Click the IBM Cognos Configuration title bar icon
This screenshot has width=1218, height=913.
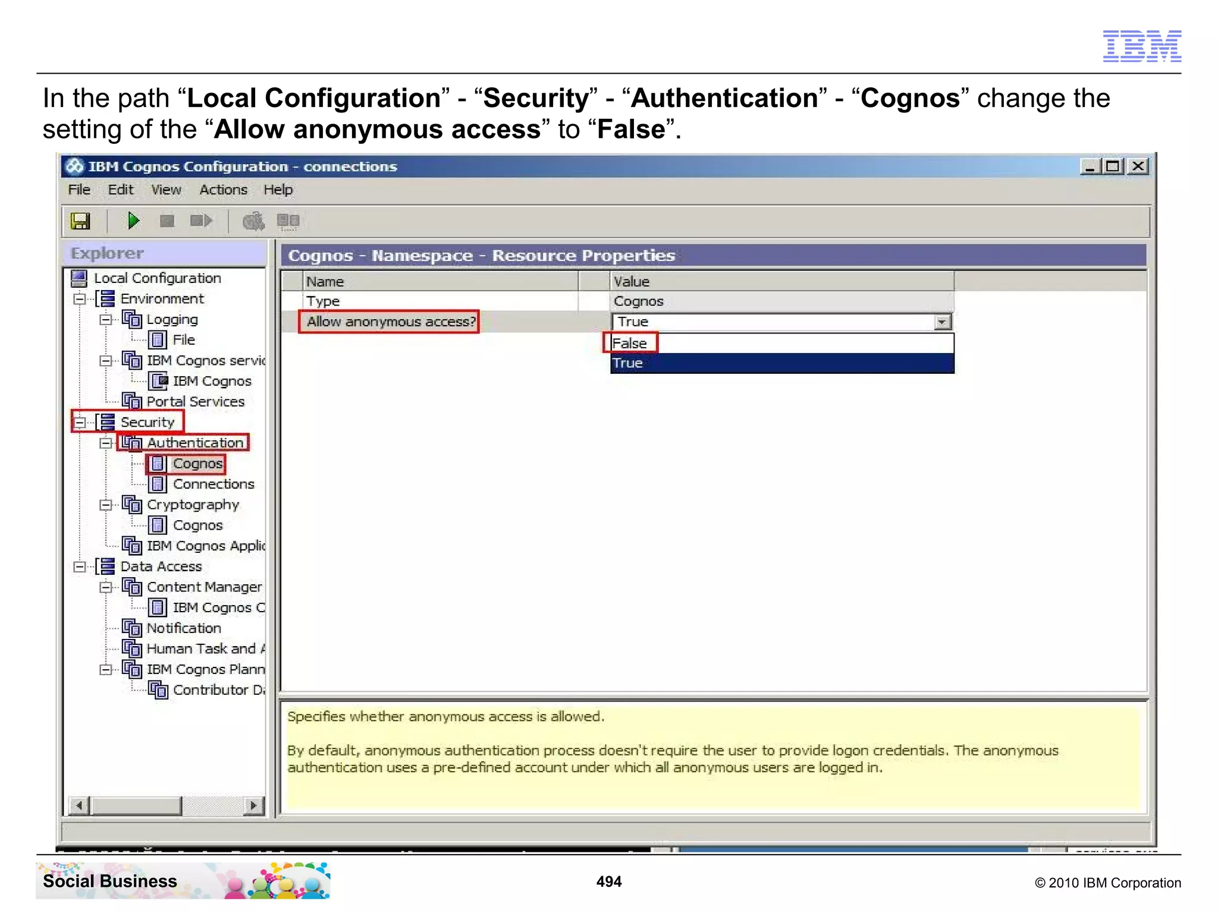click(74, 167)
